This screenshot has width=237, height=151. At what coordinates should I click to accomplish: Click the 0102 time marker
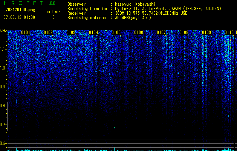[x=48, y=32]
